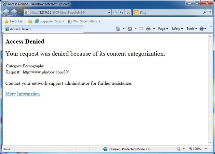This screenshot has height=154, width=215.
Task: Click the Read Mail envelope icon
Action: coord(141,29)
